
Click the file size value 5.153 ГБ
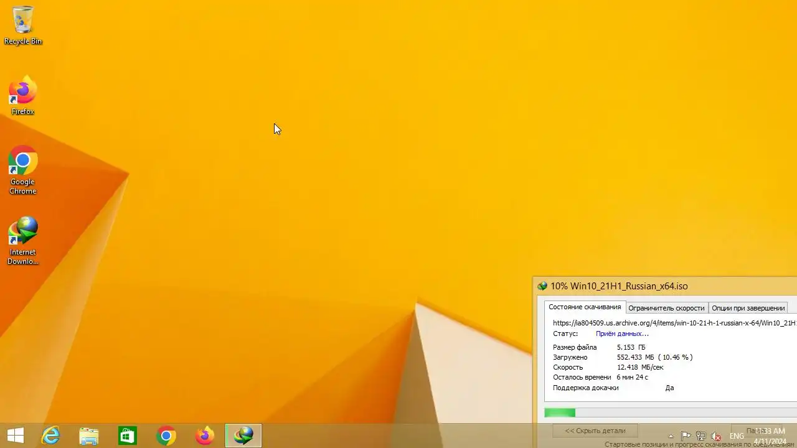pyautogui.click(x=631, y=347)
